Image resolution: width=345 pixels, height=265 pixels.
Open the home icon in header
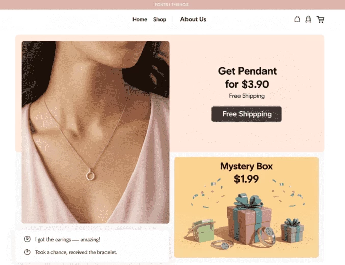point(297,19)
